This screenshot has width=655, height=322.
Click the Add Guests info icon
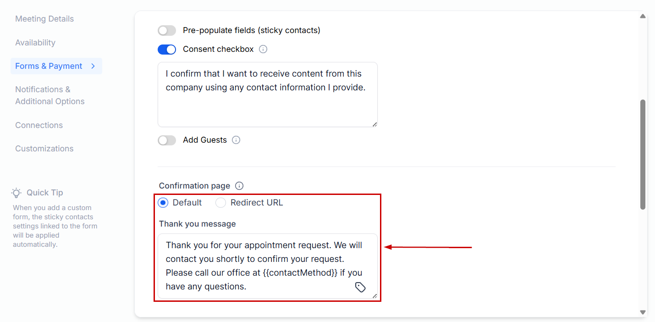pyautogui.click(x=236, y=140)
